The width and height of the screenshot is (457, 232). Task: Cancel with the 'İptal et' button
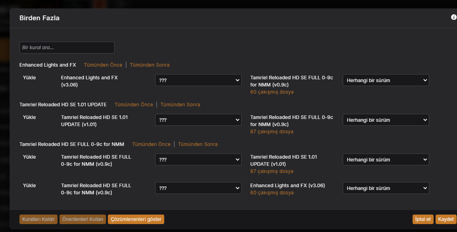pyautogui.click(x=423, y=219)
